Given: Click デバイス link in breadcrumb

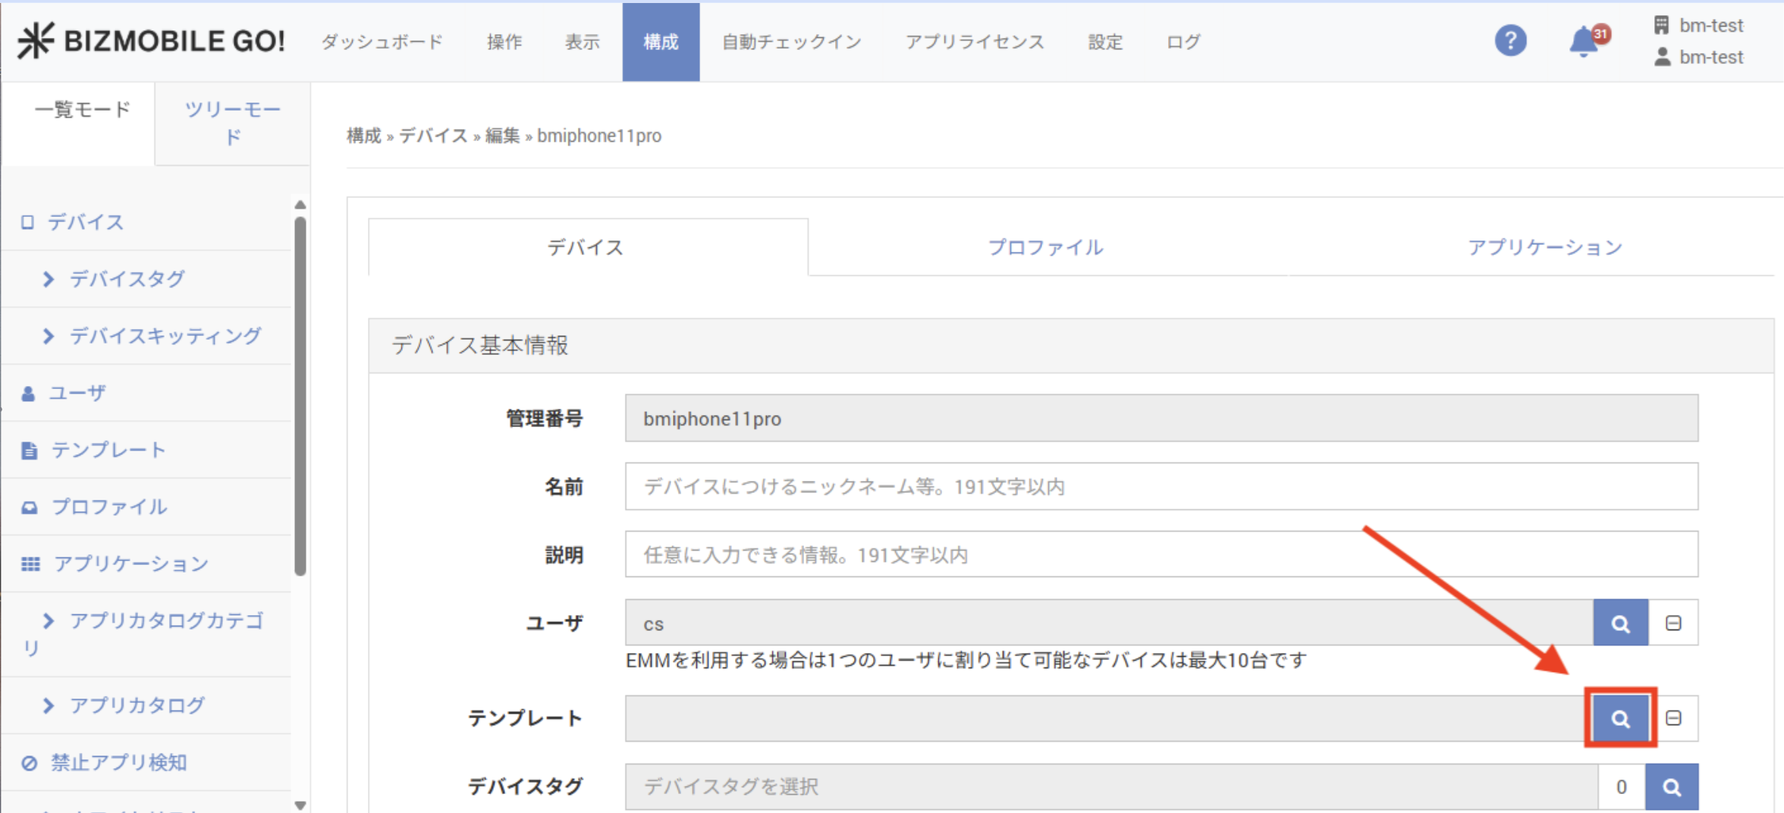Looking at the screenshot, I should coord(433,136).
